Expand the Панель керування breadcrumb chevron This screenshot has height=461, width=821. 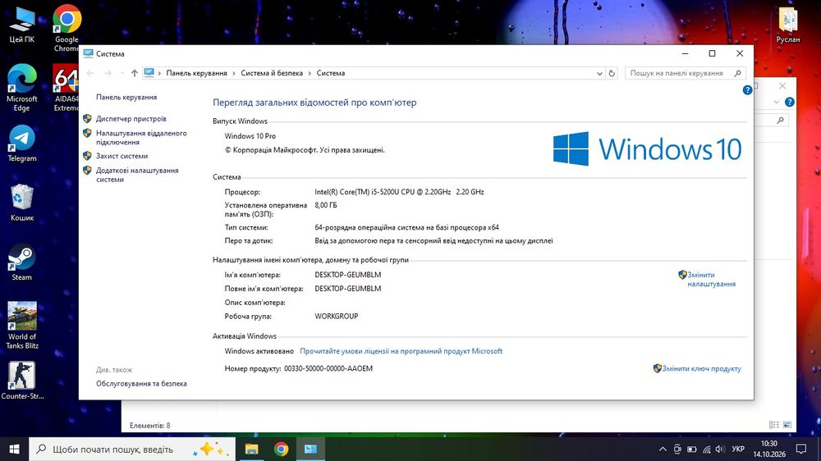[x=234, y=73]
